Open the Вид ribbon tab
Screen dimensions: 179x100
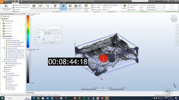(x=40, y=3)
